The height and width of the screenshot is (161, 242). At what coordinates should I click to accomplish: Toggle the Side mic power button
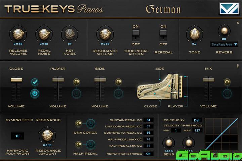[118, 93]
